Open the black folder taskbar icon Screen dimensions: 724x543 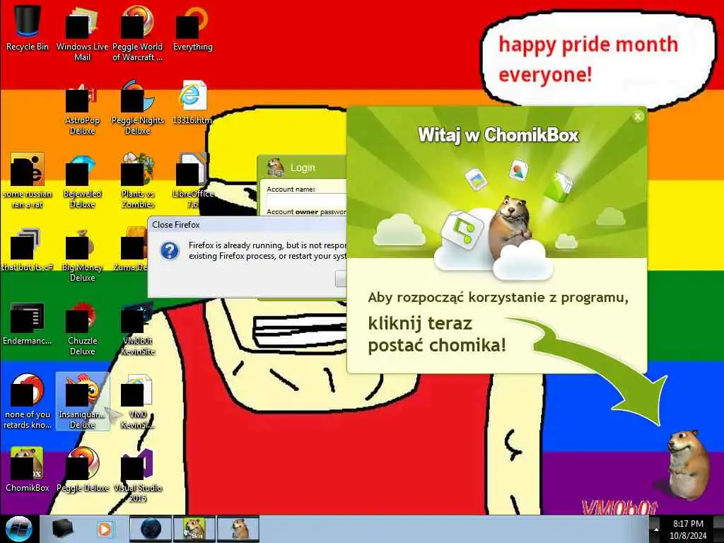[62, 529]
